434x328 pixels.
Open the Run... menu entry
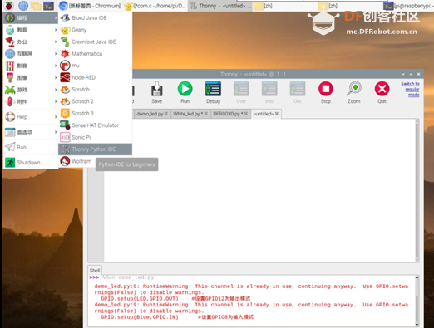click(x=31, y=147)
